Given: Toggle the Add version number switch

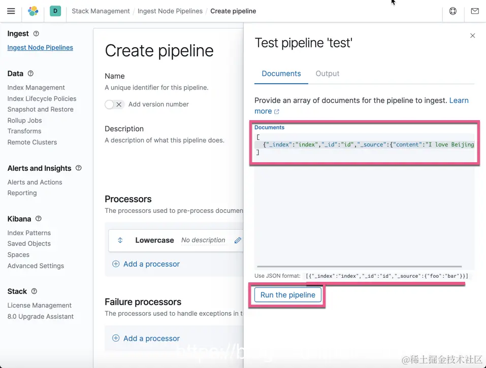Looking at the screenshot, I should (x=114, y=104).
